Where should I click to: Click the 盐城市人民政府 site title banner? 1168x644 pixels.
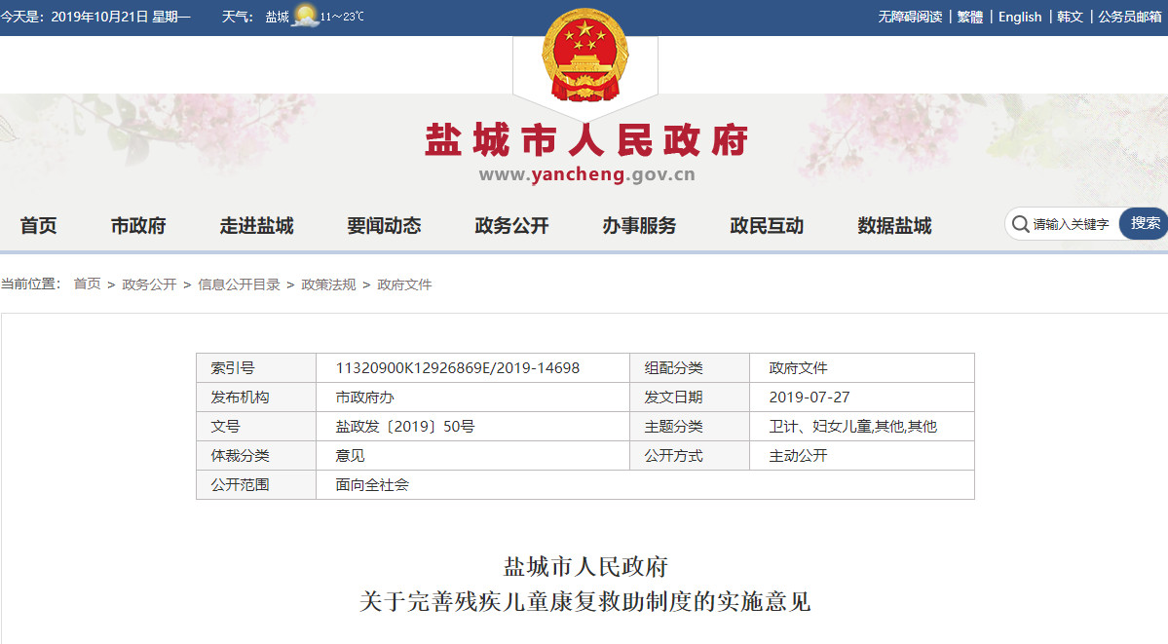pyautogui.click(x=585, y=141)
